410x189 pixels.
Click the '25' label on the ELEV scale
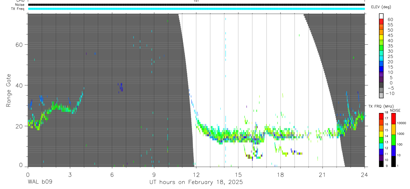tap(390, 56)
